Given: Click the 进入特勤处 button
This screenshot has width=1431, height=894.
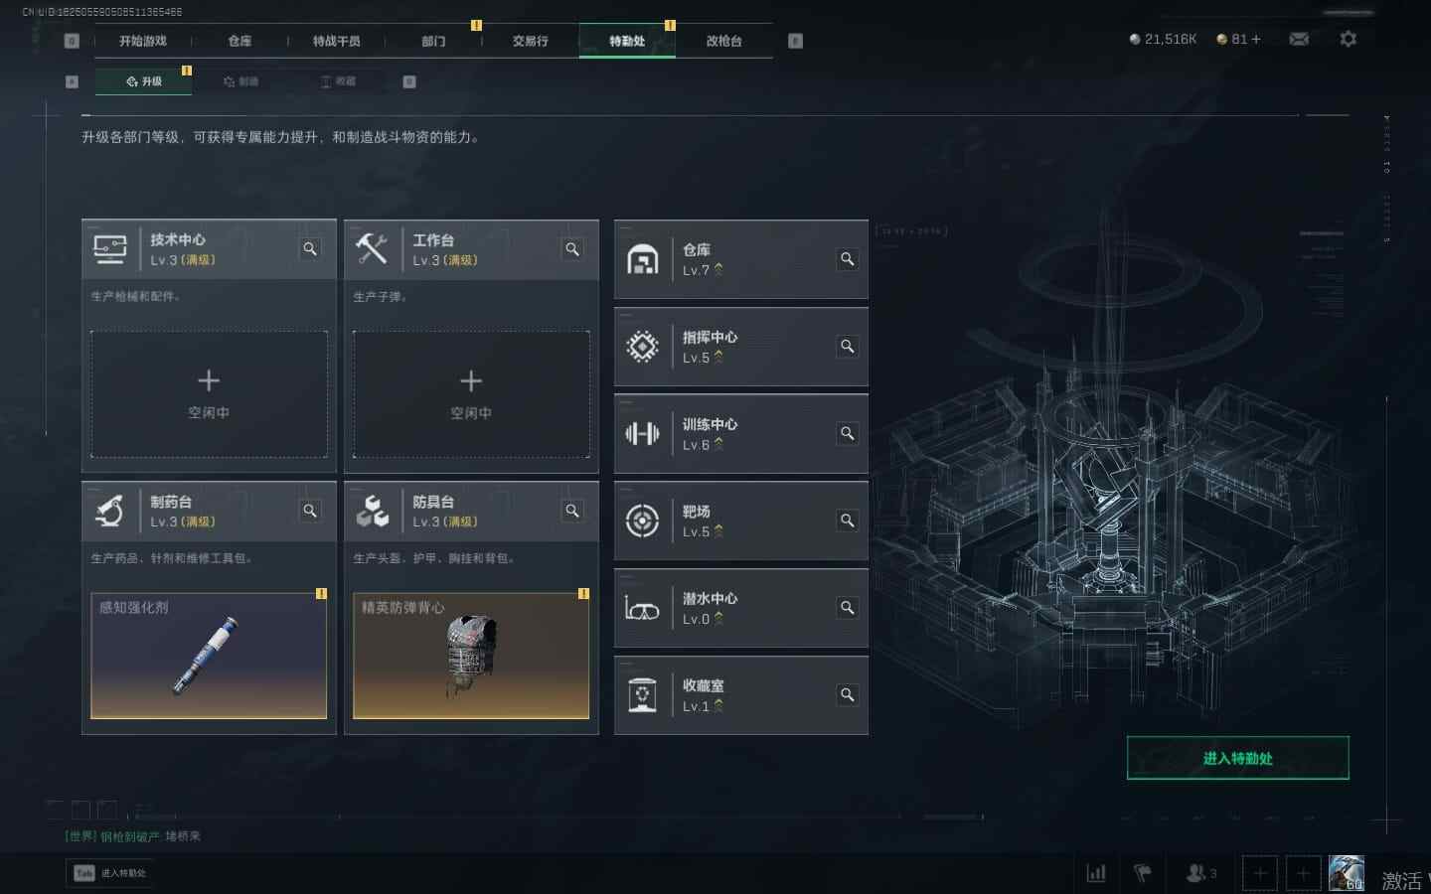Looking at the screenshot, I should (1237, 758).
